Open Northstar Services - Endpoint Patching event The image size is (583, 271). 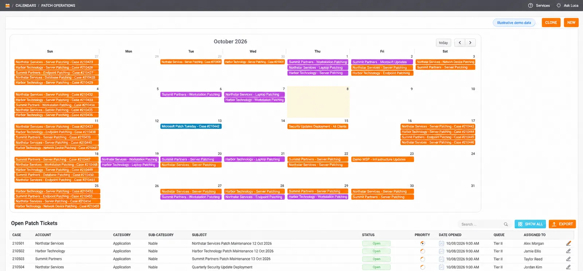[254, 197]
